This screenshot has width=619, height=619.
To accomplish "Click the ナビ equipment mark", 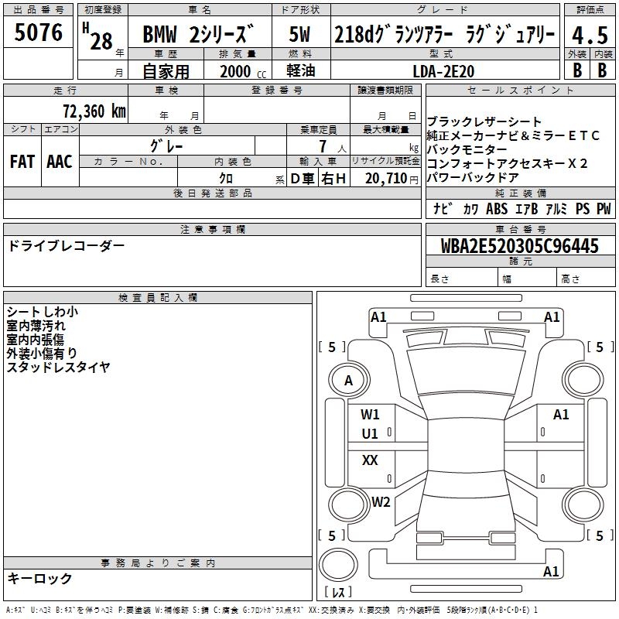I will [x=443, y=208].
